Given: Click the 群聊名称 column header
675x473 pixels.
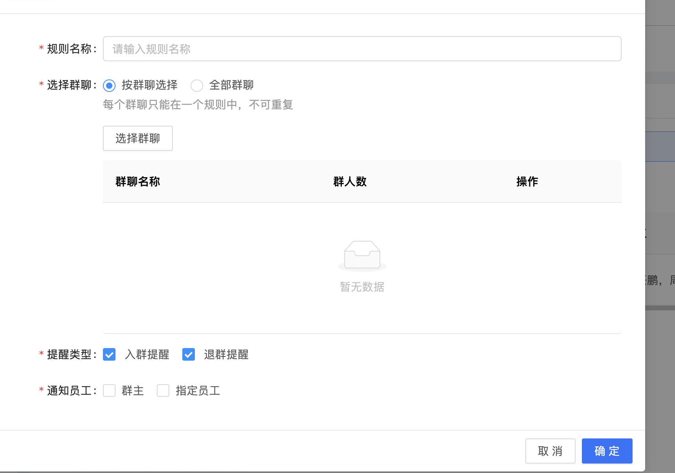Looking at the screenshot, I should [x=138, y=181].
